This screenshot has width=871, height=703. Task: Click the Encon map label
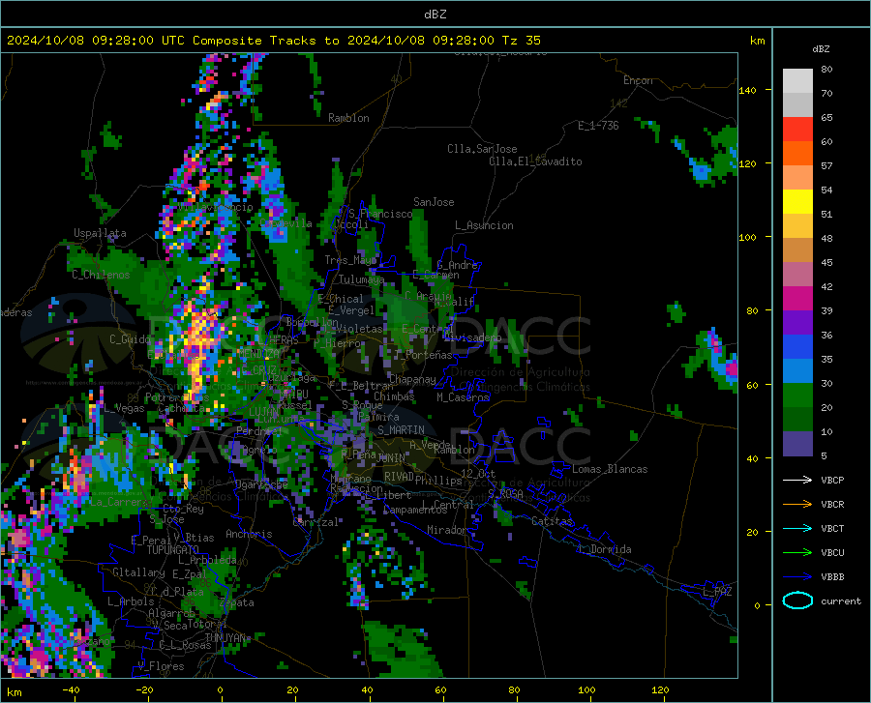[x=638, y=80]
